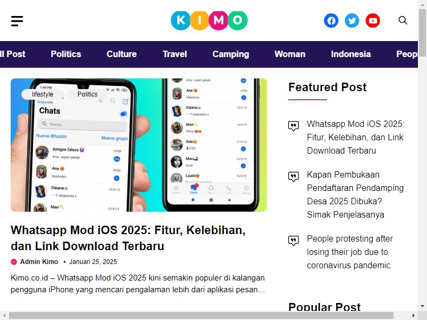The image size is (427, 320).
Task: Click quote icon beside Kapan Pembukaan post
Action: pyautogui.click(x=293, y=177)
